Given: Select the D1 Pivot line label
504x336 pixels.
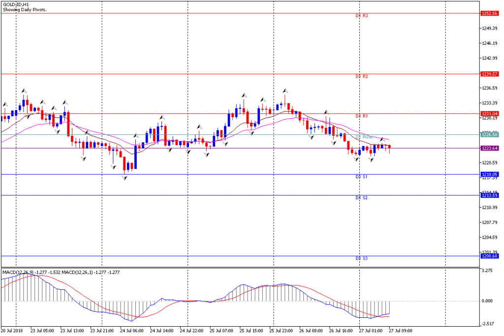Looking at the screenshot, I should click(364, 137).
